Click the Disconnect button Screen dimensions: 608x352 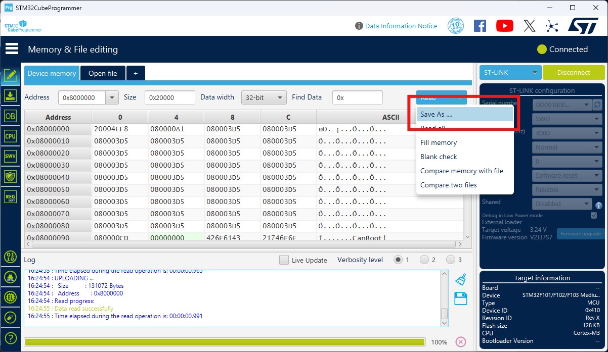[574, 72]
